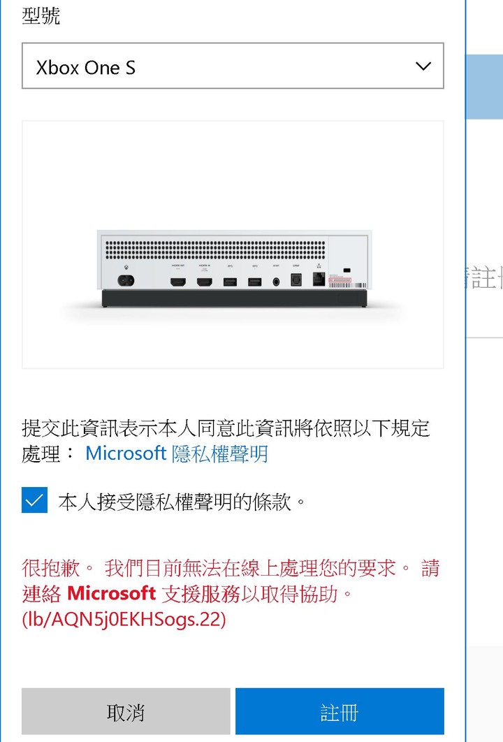Click the power socket in the console image
The image size is (503, 742).
click(x=126, y=281)
